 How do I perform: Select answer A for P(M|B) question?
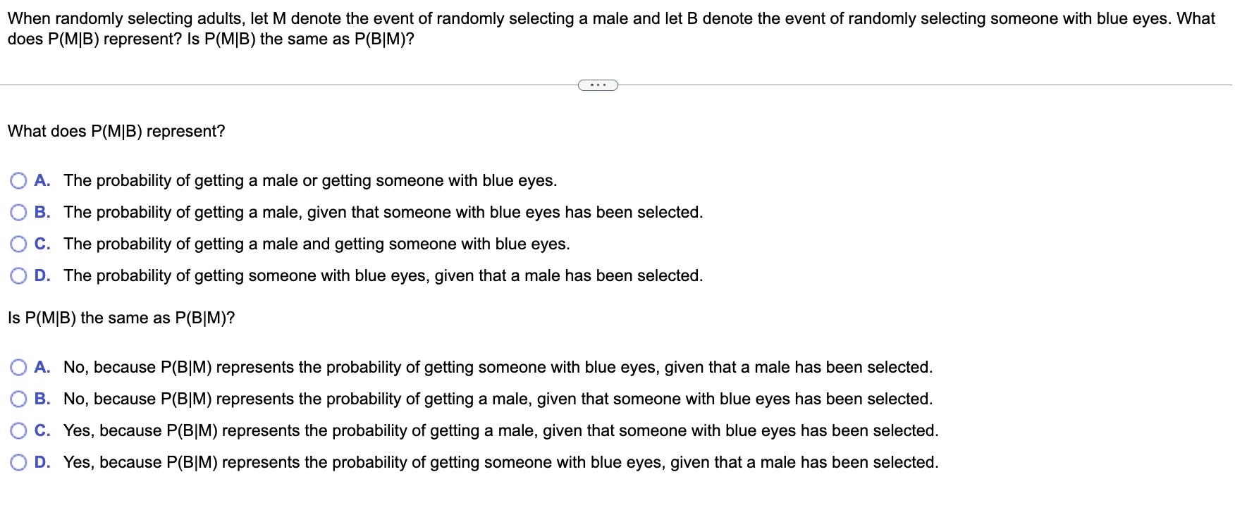point(18,181)
